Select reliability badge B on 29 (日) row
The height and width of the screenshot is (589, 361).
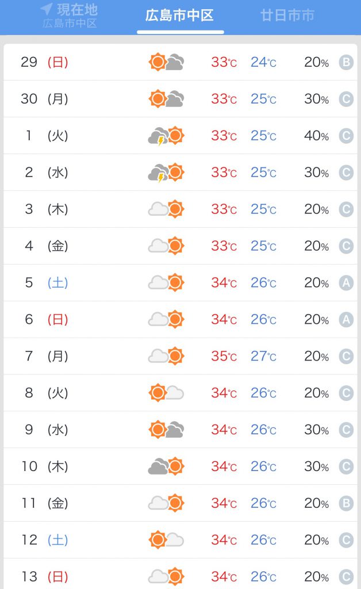pos(346,62)
